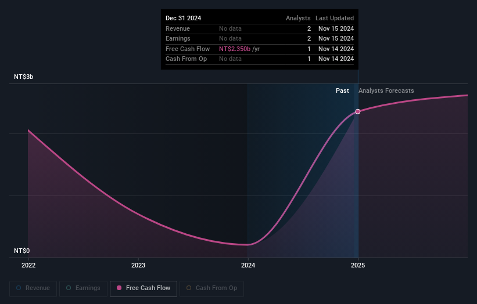Click the Dec 31 2024 tooltip date
477x304 pixels.
tap(183, 18)
